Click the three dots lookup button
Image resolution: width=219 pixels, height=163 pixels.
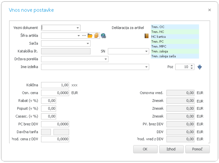coord(84,36)
